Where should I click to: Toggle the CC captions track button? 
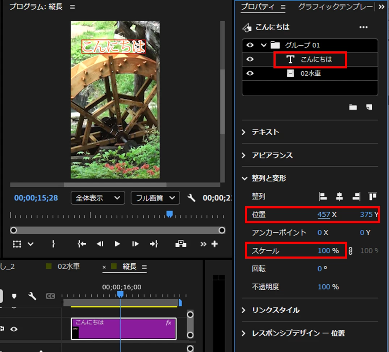50,296
